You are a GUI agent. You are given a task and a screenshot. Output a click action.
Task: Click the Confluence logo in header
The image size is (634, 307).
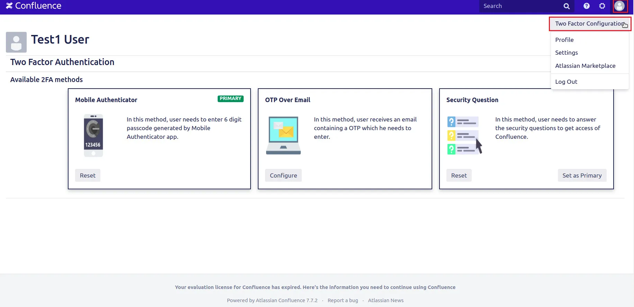pos(34,6)
